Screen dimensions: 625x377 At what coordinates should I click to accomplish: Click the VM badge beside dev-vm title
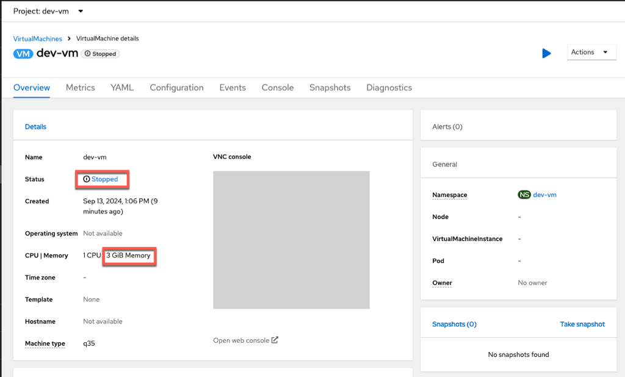[24, 54]
